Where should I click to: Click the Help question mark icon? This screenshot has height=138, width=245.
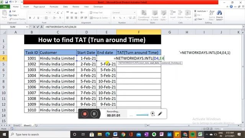[231, 7]
